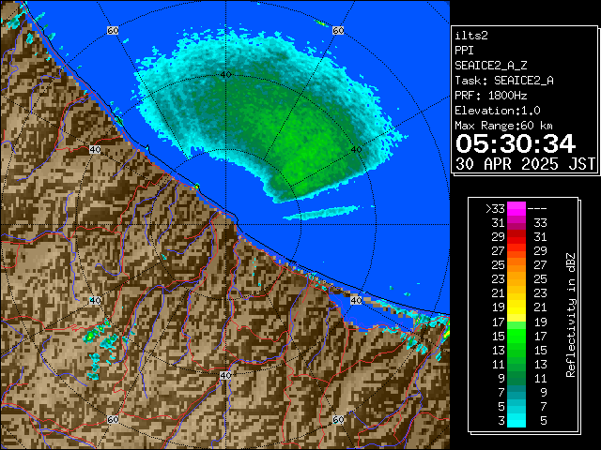Click the thin cyan streak echo below main echo
Image resolution: width=601 pixels, height=450 pixels.
323,213
